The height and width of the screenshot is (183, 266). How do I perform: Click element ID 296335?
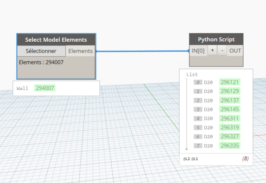(230, 145)
